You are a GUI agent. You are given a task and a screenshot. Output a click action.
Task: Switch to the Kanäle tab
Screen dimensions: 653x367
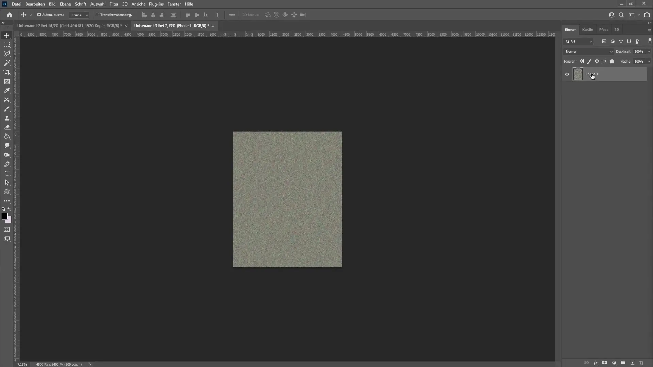pos(587,30)
